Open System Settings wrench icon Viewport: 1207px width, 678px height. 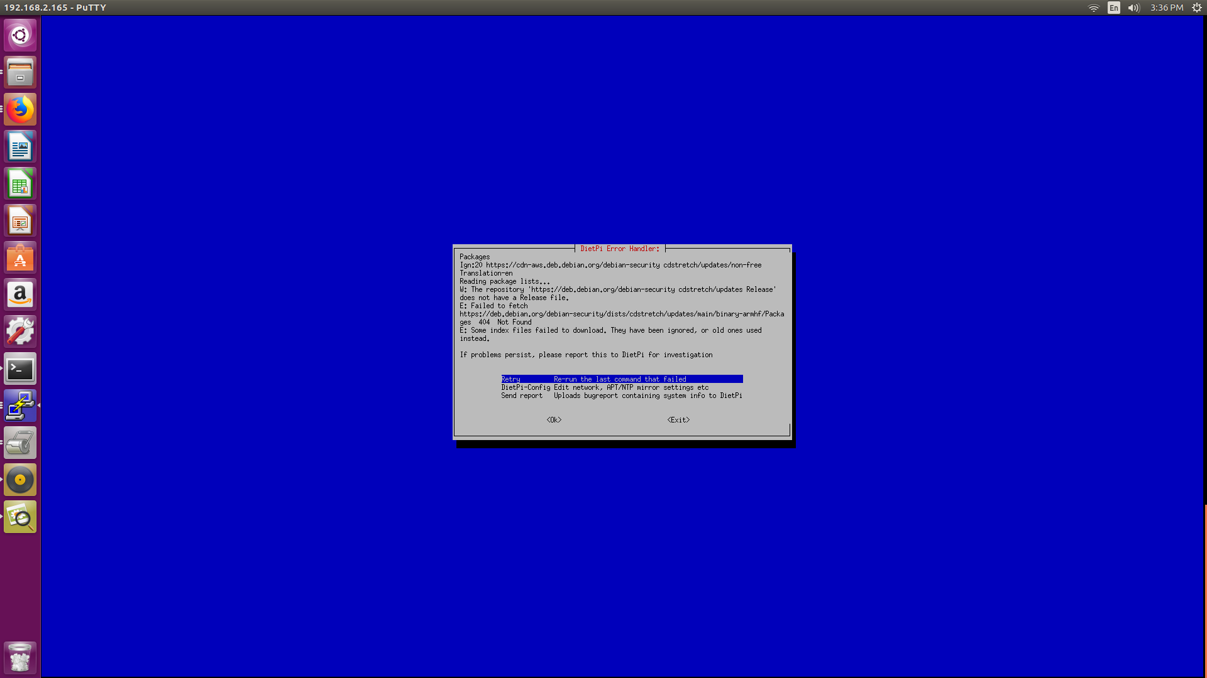coord(20,331)
